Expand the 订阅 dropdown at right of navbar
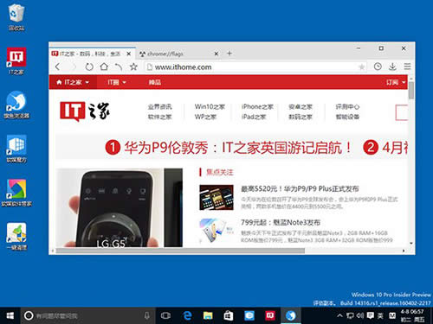433x324 pixels. coord(396,82)
